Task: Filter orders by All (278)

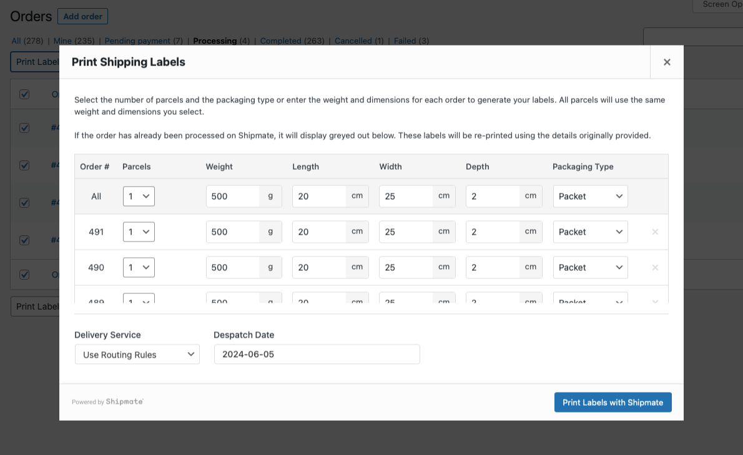Action: click(x=27, y=41)
